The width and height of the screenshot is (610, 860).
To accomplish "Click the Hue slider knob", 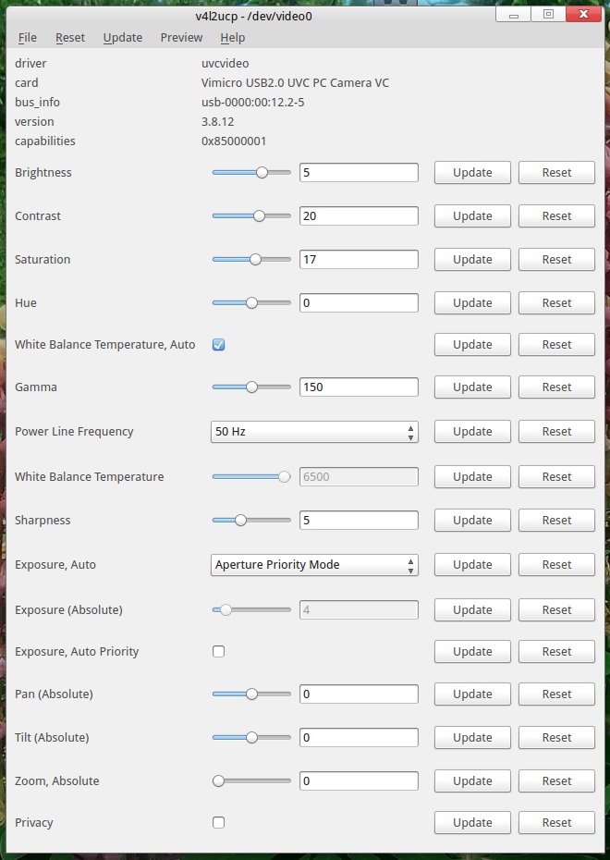I will coord(251,303).
